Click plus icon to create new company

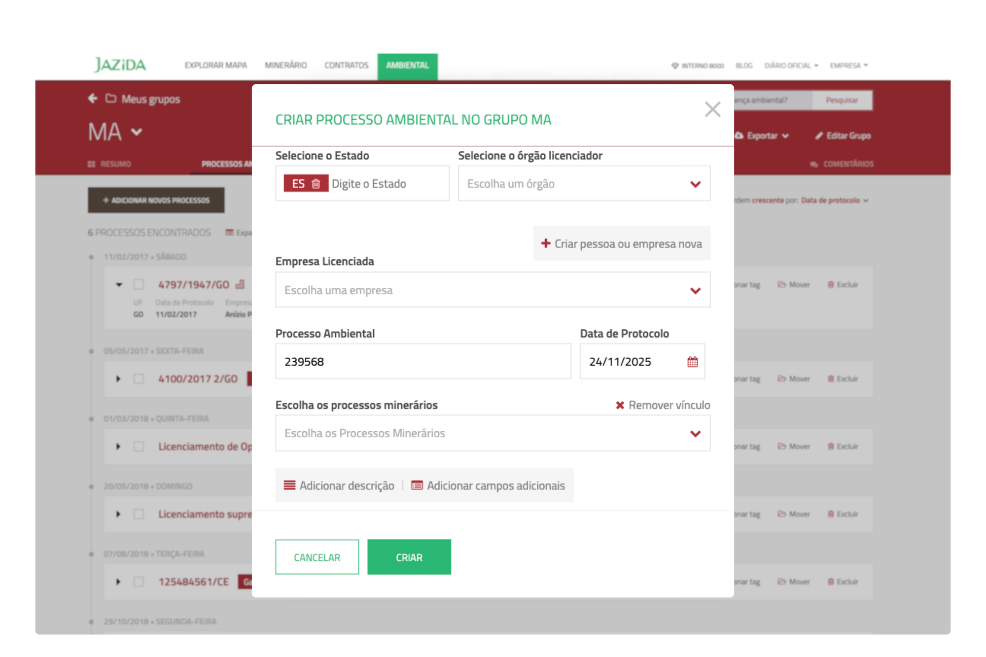click(545, 243)
